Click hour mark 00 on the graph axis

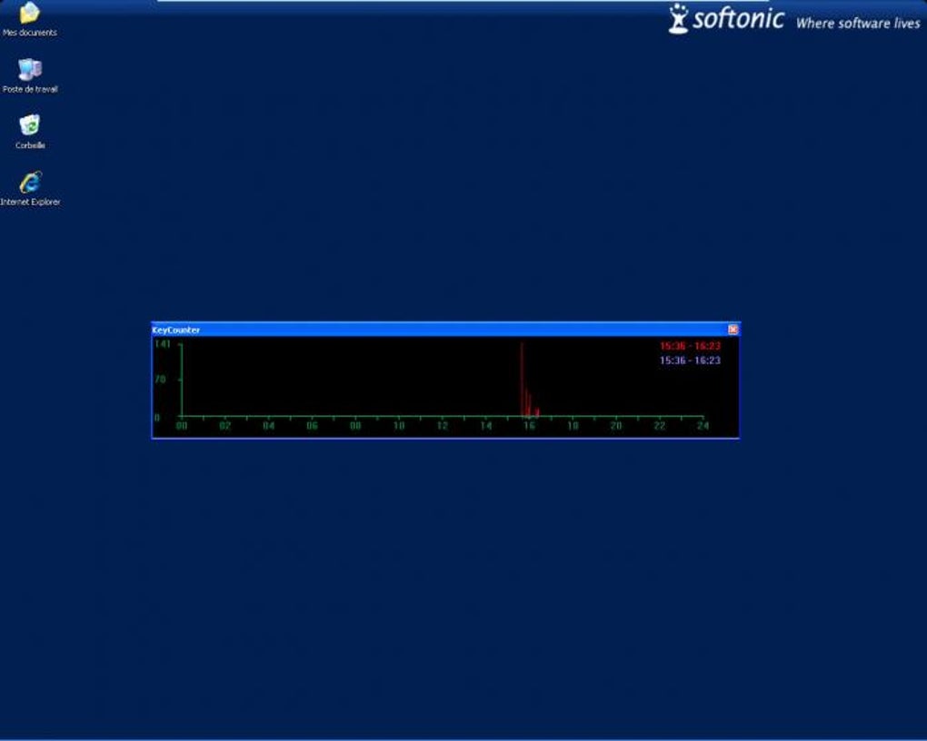[182, 426]
